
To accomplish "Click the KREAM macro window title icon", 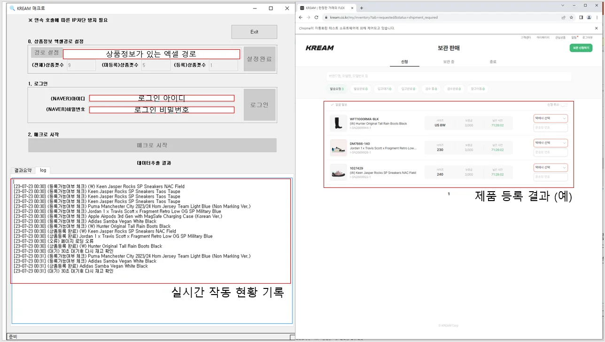I will point(12,8).
